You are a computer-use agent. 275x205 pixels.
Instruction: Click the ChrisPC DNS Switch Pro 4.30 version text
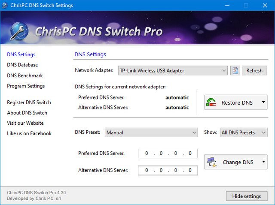(x=36, y=193)
